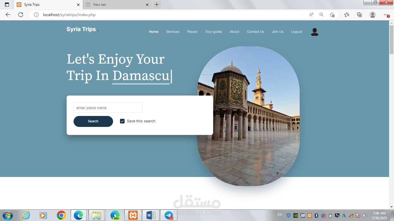Open Join Us navigation link
Viewport: 394px width, 221px height.
tap(277, 32)
